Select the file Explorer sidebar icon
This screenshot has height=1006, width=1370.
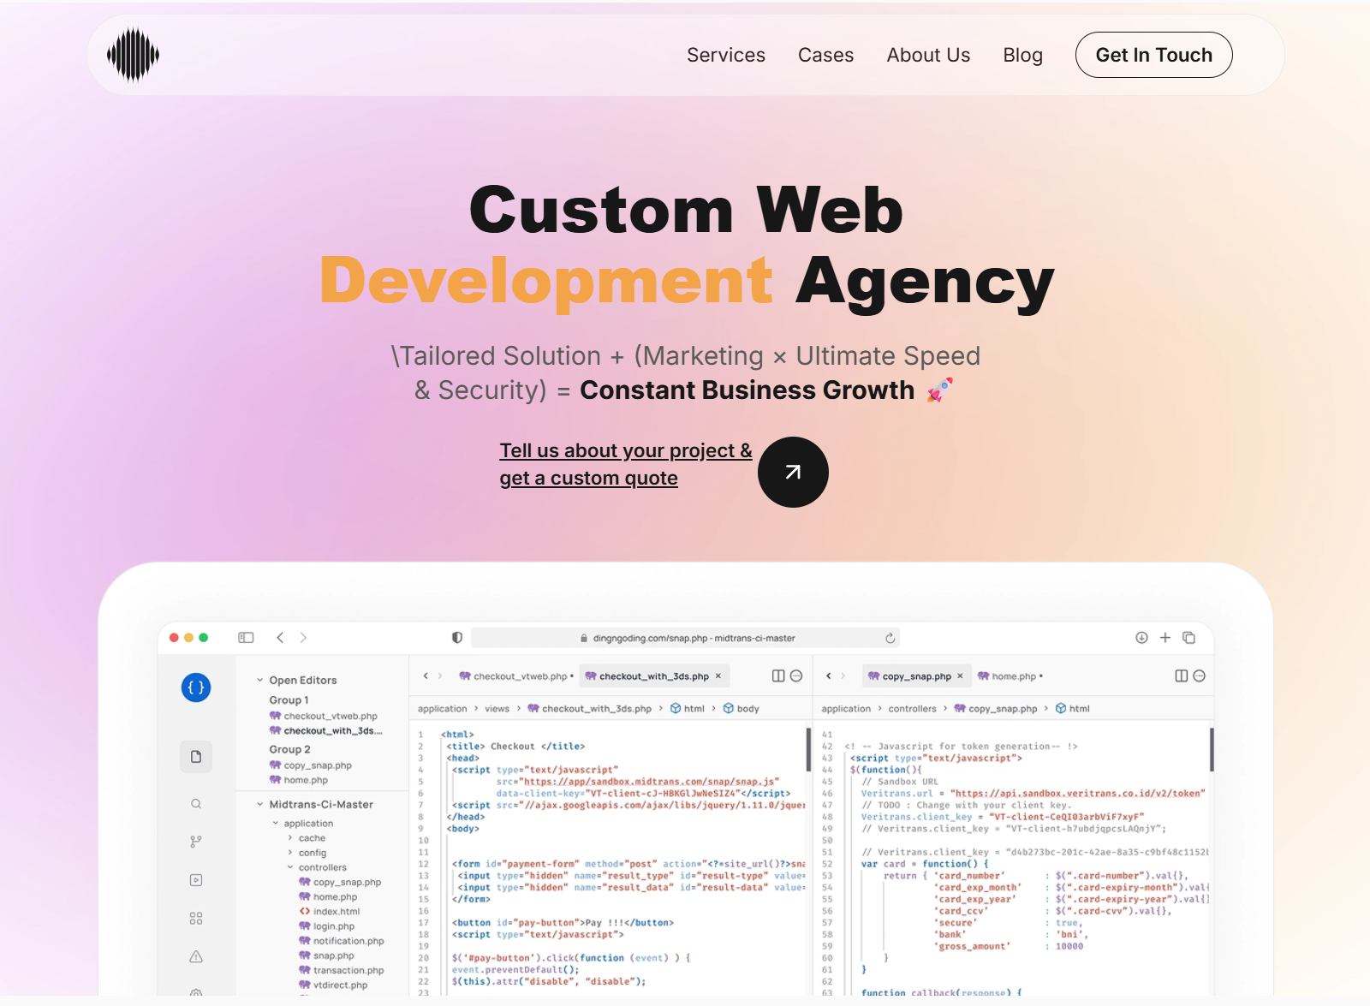196,756
